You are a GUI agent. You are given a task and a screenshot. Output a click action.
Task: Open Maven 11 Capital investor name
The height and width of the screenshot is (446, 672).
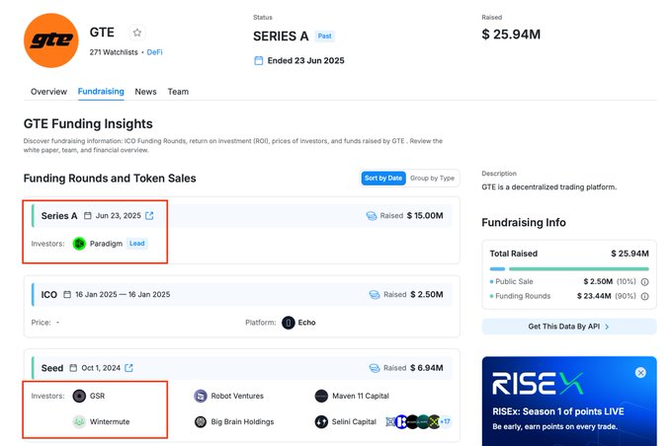(361, 396)
